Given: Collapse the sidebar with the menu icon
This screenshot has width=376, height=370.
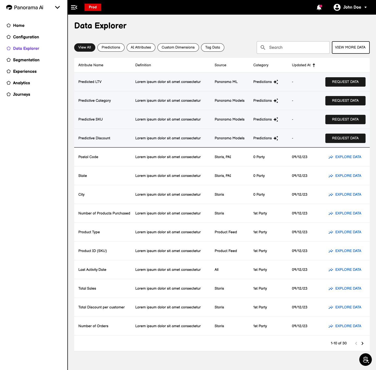Looking at the screenshot, I should 74,7.
